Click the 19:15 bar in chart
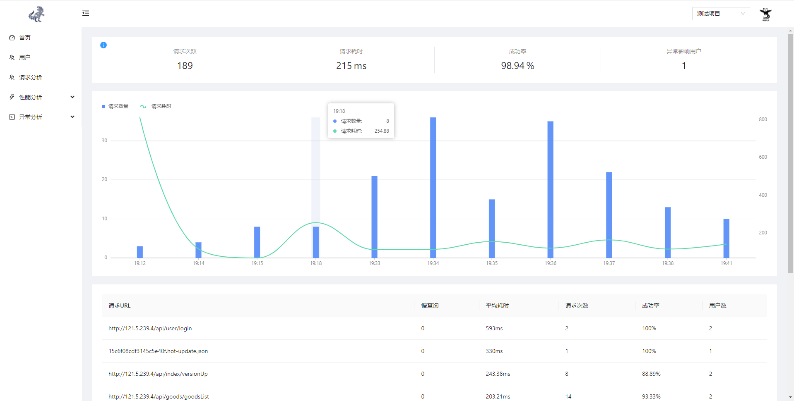Viewport: 794px width, 401px height. point(257,242)
